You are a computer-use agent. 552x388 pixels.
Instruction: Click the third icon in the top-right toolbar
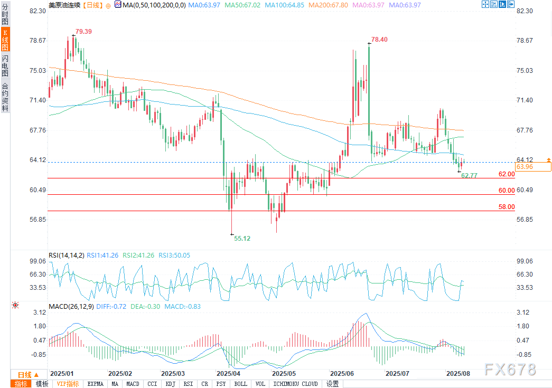pyautogui.click(x=502, y=4)
